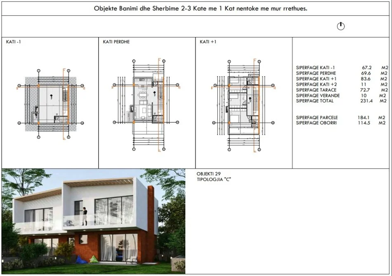Viewport: 392px width, 276px height.
Task: Toggle the circled grid marker left of KATI PERDHE
Action: coord(114,84)
